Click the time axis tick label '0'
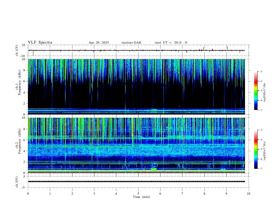The width and height of the screenshot is (280, 217). pyautogui.click(x=28, y=194)
